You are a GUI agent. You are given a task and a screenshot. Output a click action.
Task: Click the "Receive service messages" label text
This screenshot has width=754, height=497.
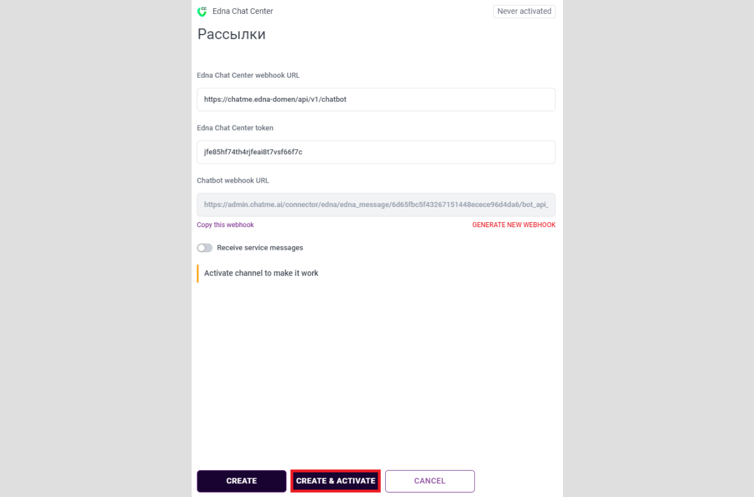click(x=260, y=248)
